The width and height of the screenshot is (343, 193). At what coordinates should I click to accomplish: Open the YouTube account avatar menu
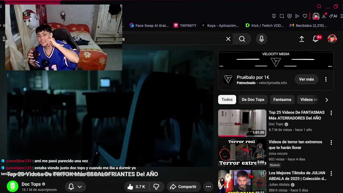click(332, 39)
